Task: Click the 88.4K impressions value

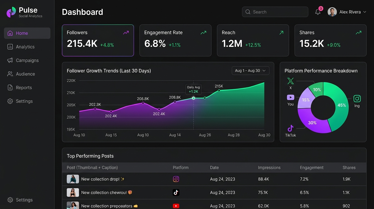Action: pyautogui.click(x=263, y=179)
